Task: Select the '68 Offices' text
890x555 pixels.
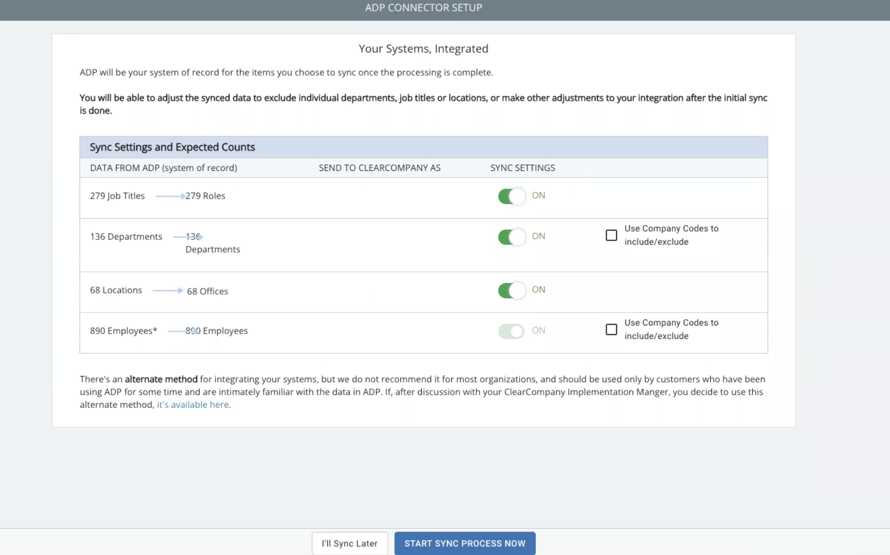Action: click(207, 291)
